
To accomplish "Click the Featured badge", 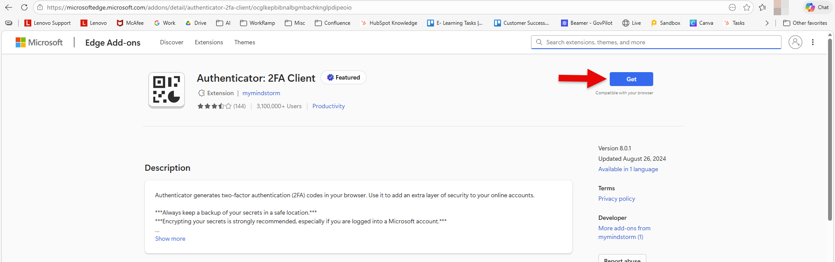I will coord(344,77).
